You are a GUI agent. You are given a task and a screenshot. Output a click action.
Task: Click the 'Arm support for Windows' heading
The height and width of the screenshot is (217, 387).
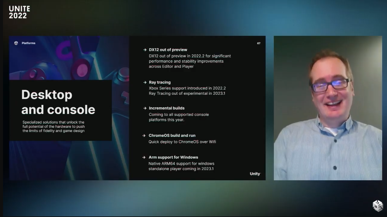(x=173, y=157)
